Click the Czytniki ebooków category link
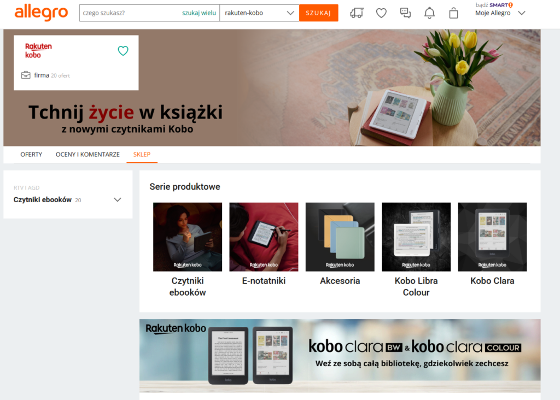Image resolution: width=560 pixels, height=400 pixels. click(x=43, y=200)
